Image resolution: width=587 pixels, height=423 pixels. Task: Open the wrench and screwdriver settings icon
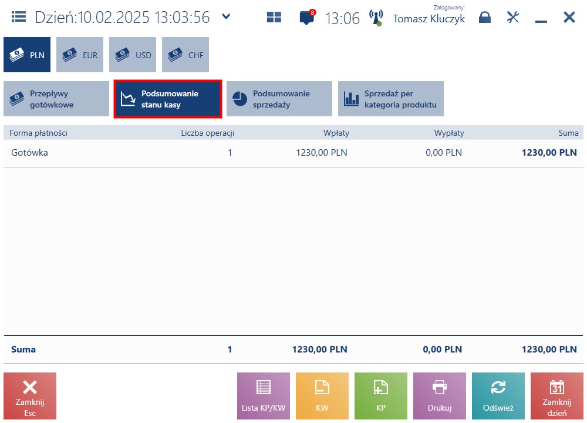pos(513,17)
